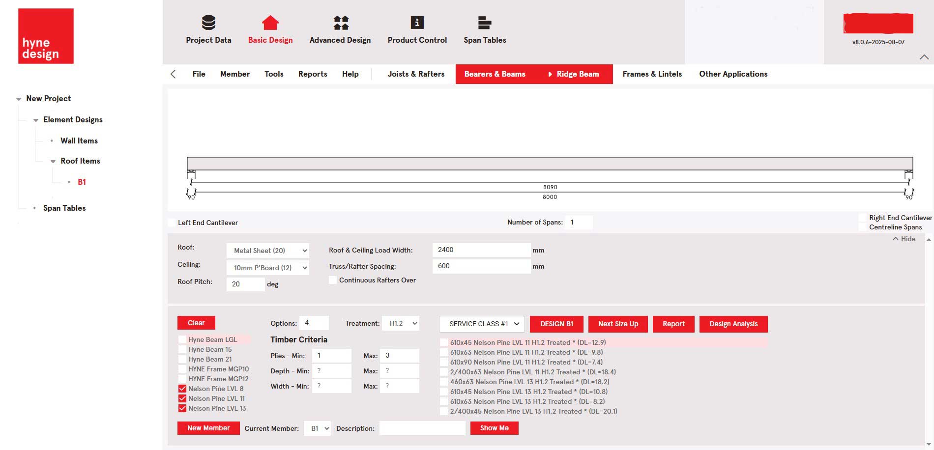Switch to Frames & Lintels tab

(x=652, y=74)
